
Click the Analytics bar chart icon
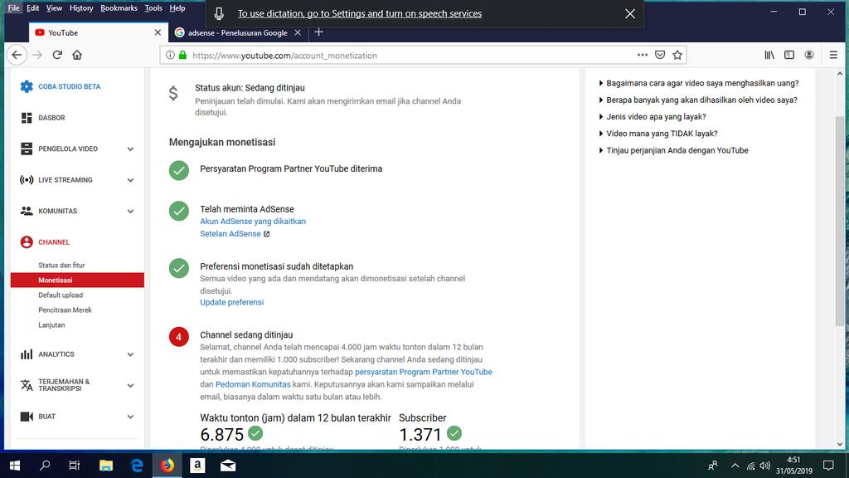(x=26, y=354)
